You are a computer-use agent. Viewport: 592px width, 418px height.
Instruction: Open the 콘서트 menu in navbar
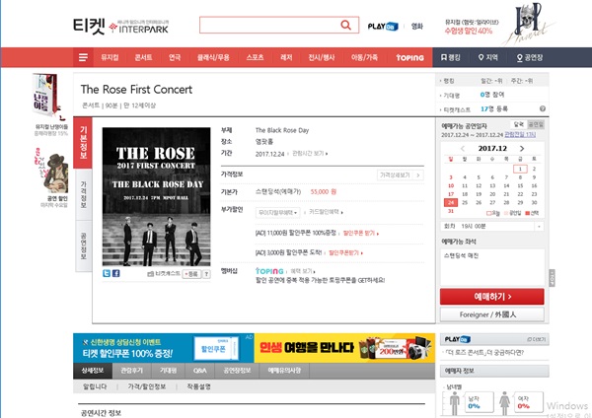[143, 57]
